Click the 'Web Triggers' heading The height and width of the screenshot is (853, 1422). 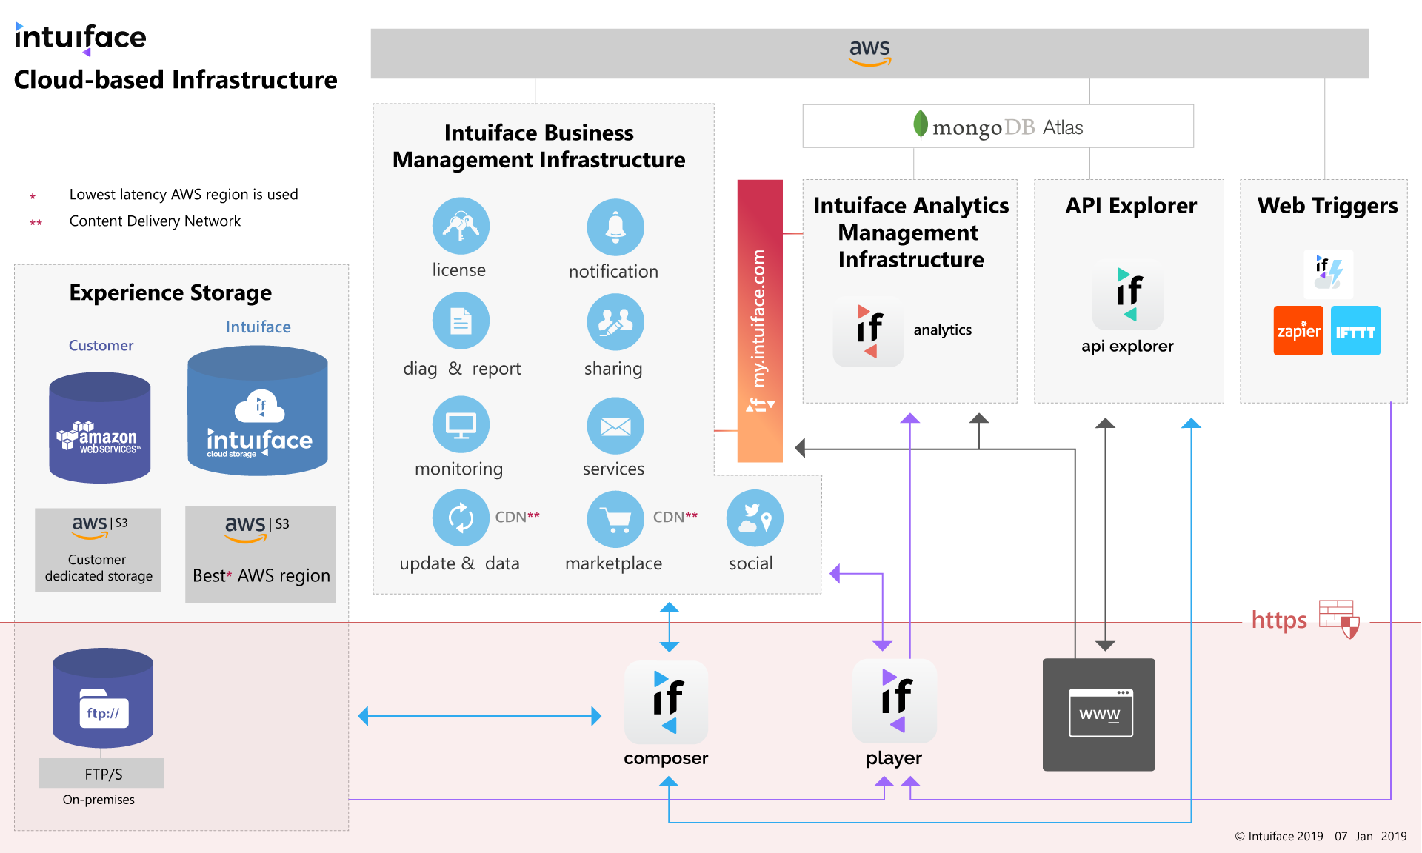coord(1328,205)
